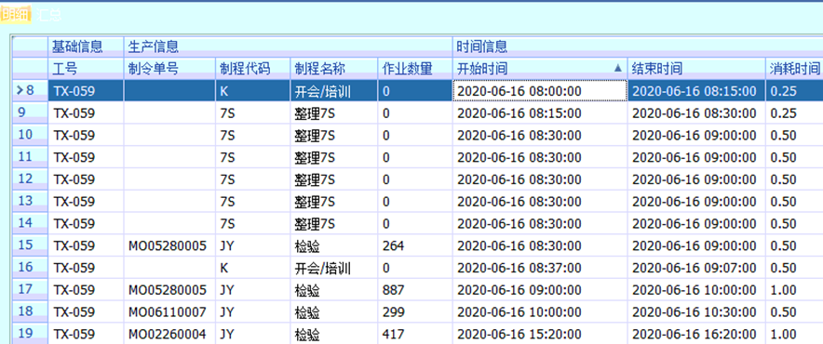Select row header number 13
Screen dimensions: 823x344
point(30,201)
